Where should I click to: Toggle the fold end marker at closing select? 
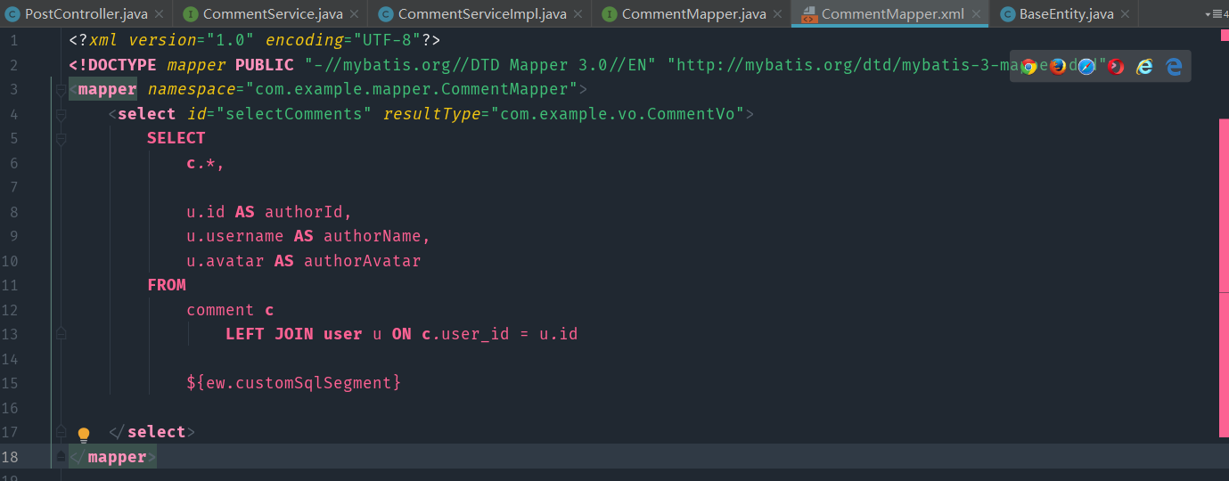tap(61, 432)
